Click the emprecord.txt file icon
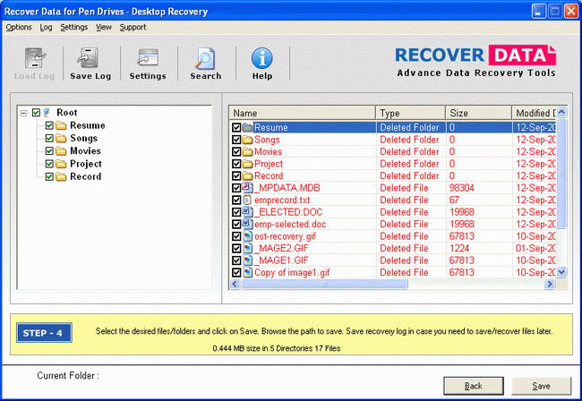The image size is (582, 401). click(x=248, y=200)
